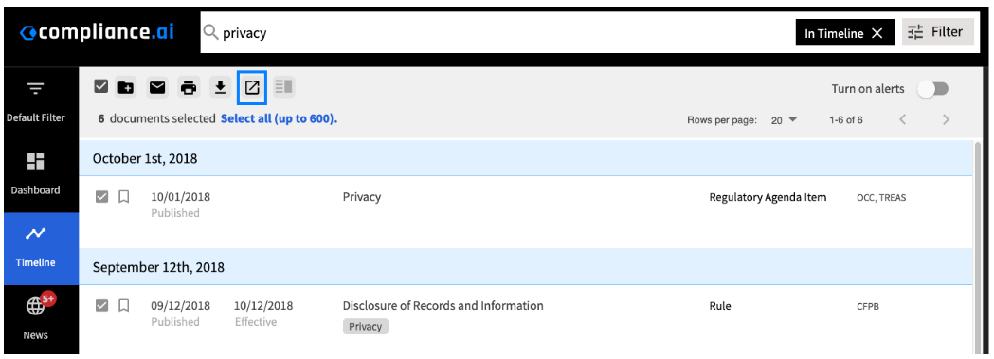The image size is (994, 359).
Task: Click into the privacy search field
Action: point(495,33)
